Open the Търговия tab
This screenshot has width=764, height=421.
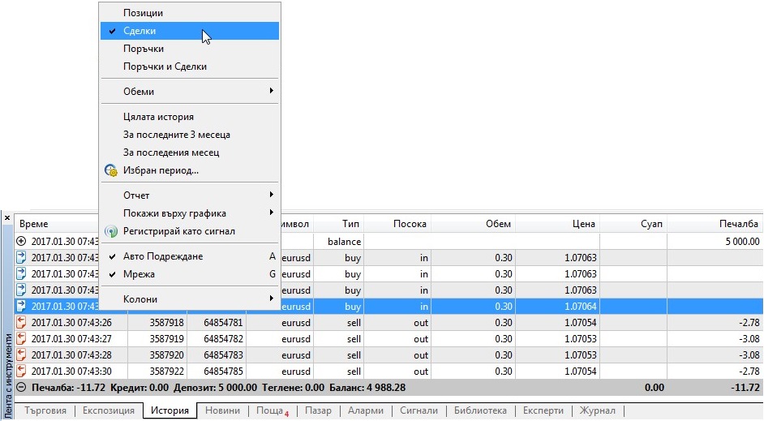coord(45,410)
